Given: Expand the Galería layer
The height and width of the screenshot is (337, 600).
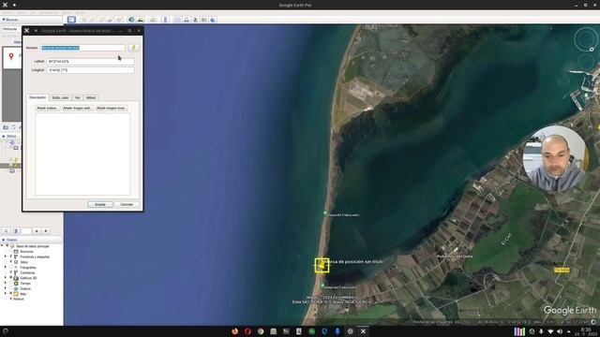Looking at the screenshot, I should click(x=6, y=288).
